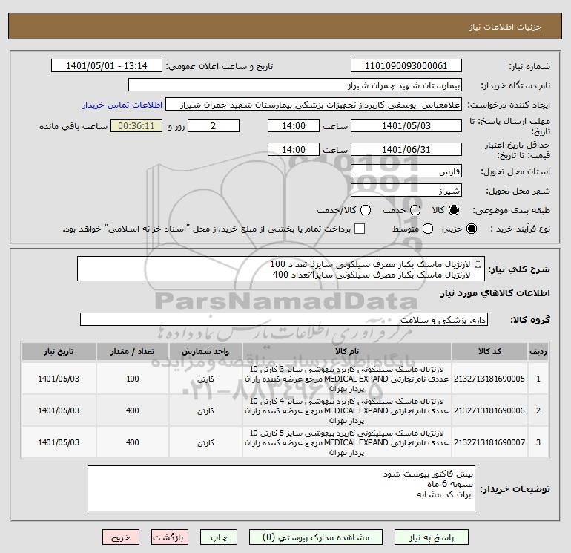Click product code 2132713181690006
The image size is (571, 553).
pyautogui.click(x=489, y=410)
